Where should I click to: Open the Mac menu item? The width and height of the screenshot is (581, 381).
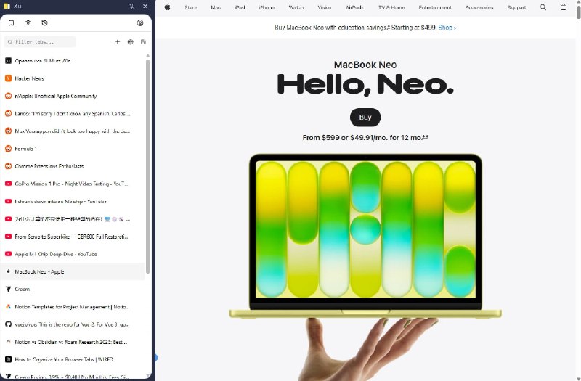pos(216,7)
